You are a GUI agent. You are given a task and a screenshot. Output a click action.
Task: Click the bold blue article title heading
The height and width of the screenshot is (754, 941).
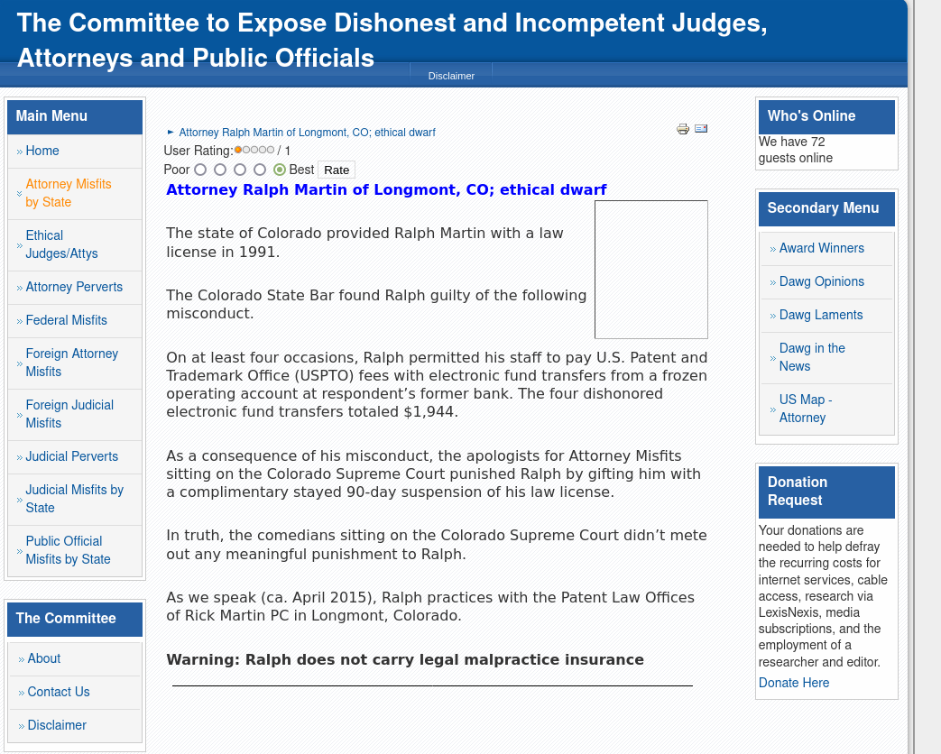click(x=386, y=189)
